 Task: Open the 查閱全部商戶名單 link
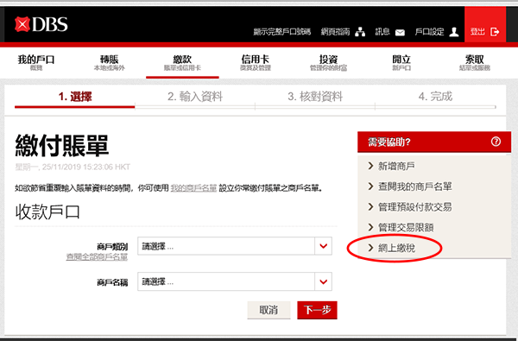point(97,256)
